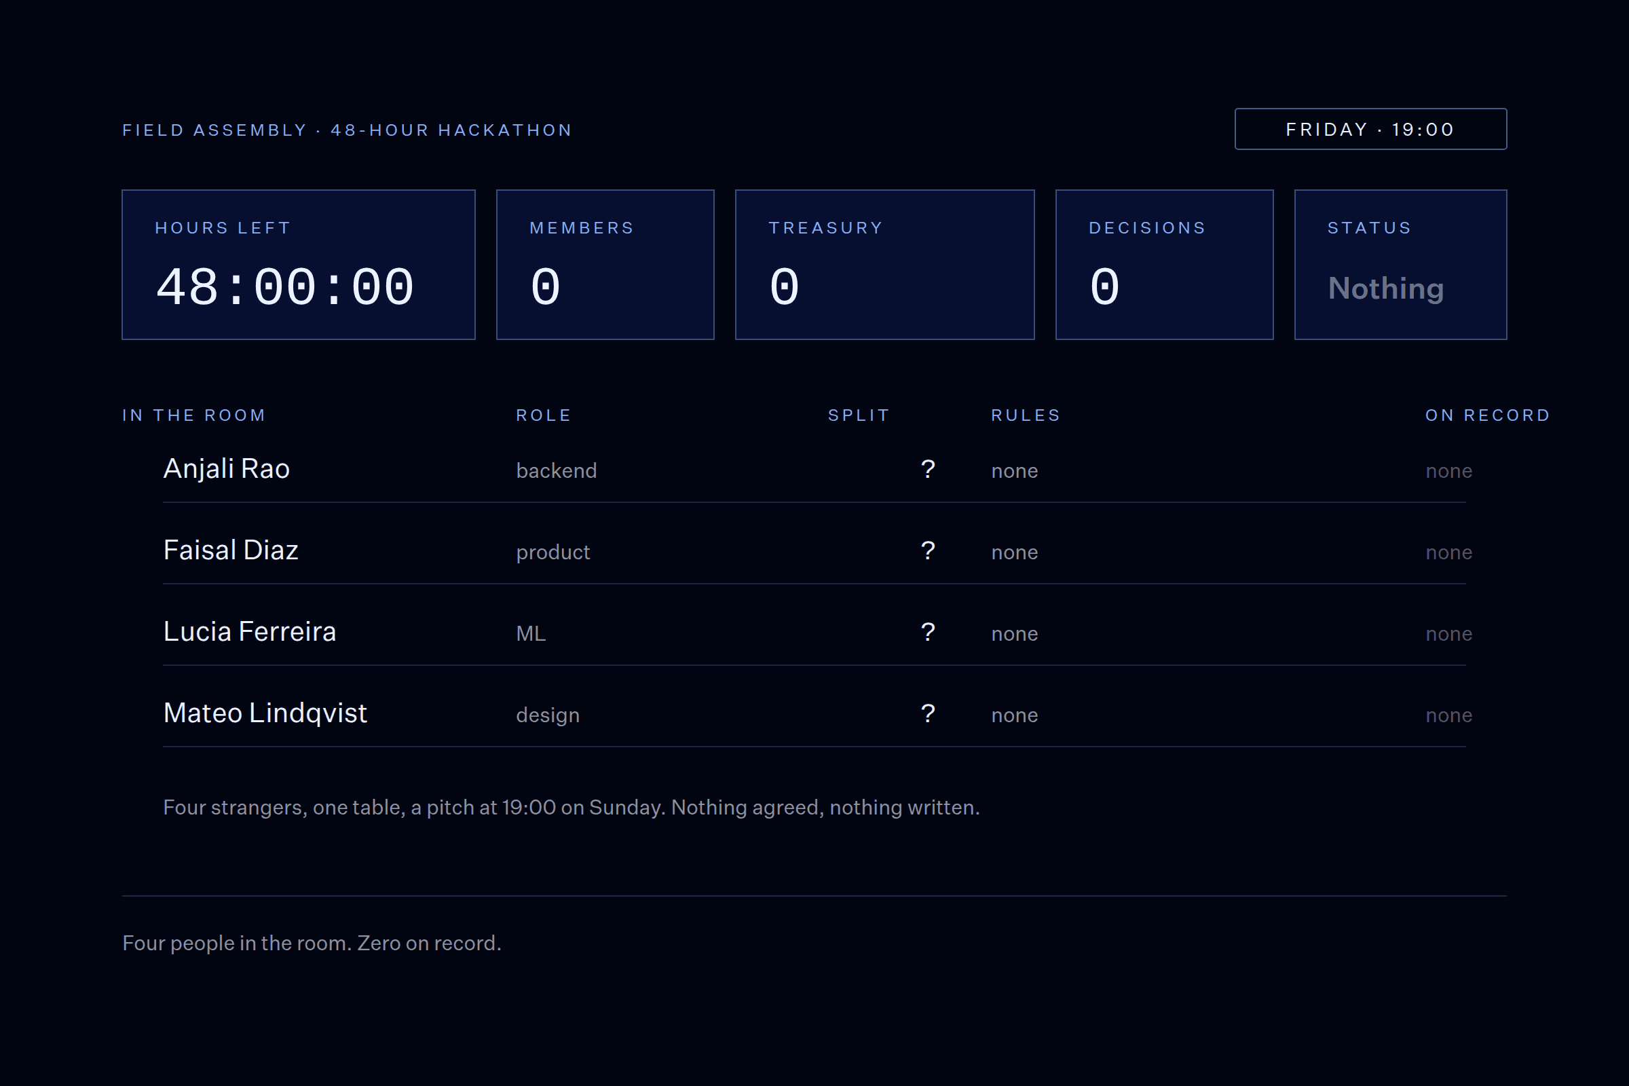1629x1086 pixels.
Task: Click the split question mark for Anjali Rao
Action: pos(928,470)
